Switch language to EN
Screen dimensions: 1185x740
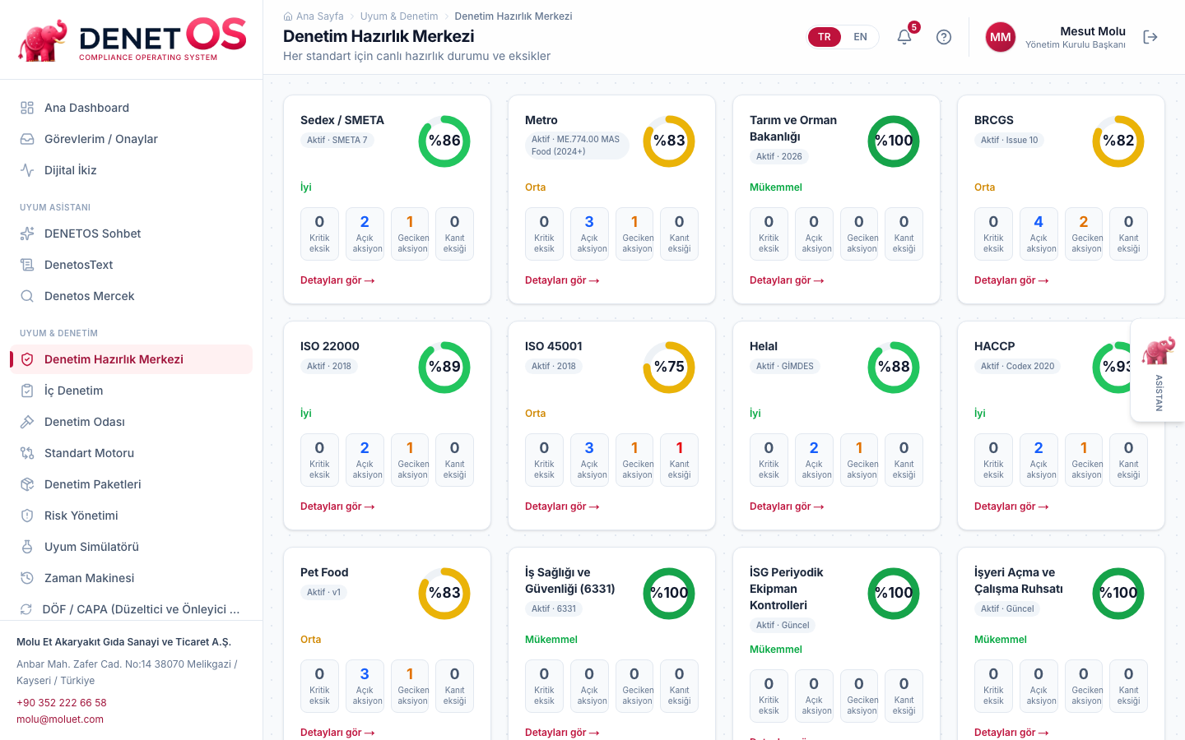point(860,37)
